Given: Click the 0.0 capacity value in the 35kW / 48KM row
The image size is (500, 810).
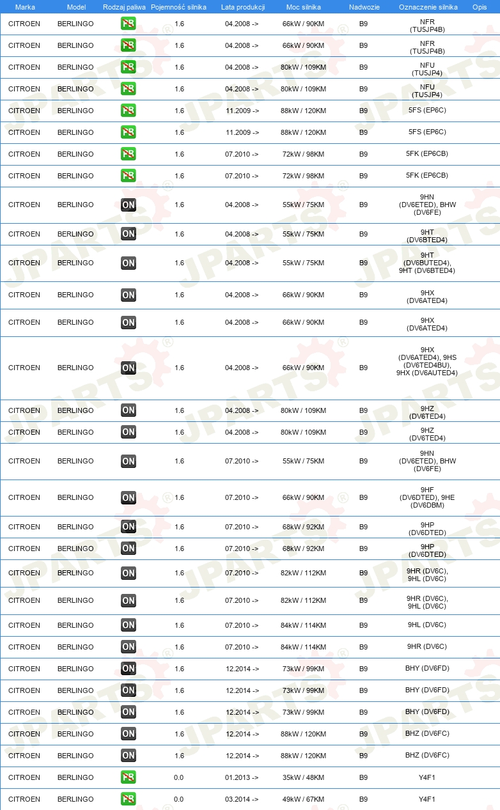Looking at the screenshot, I should coord(178,777).
